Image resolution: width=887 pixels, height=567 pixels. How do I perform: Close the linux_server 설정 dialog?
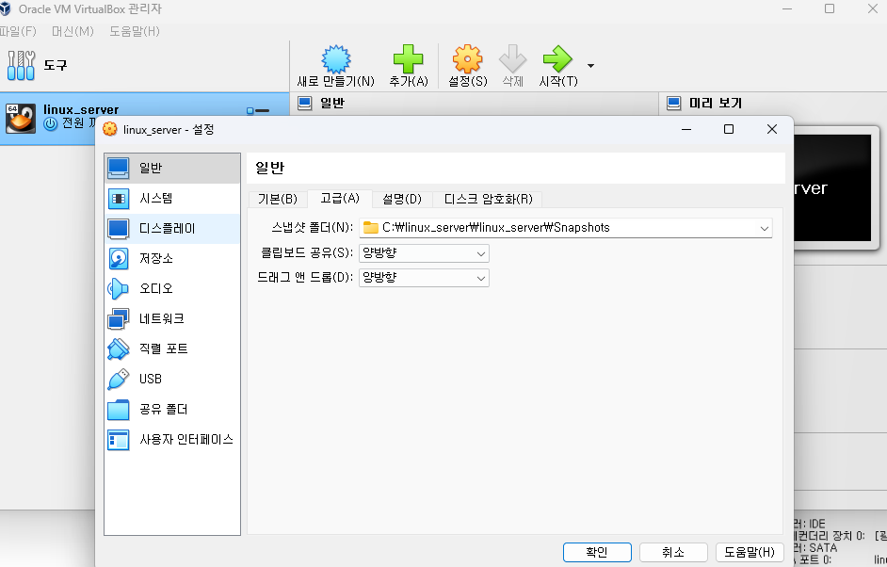(771, 130)
